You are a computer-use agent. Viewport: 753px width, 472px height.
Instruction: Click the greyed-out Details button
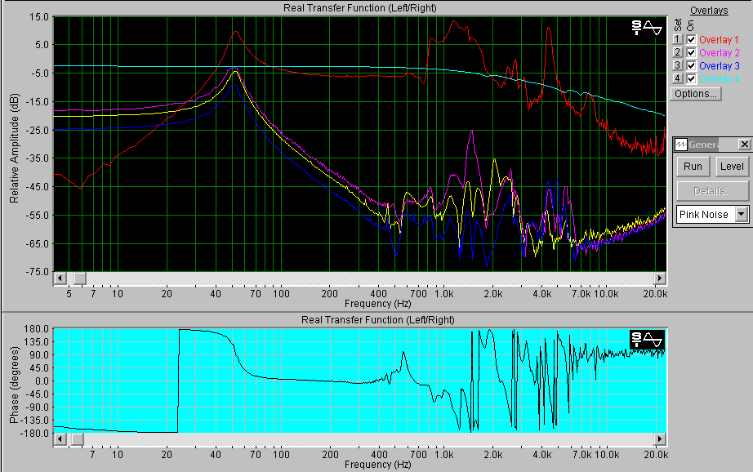(x=713, y=191)
